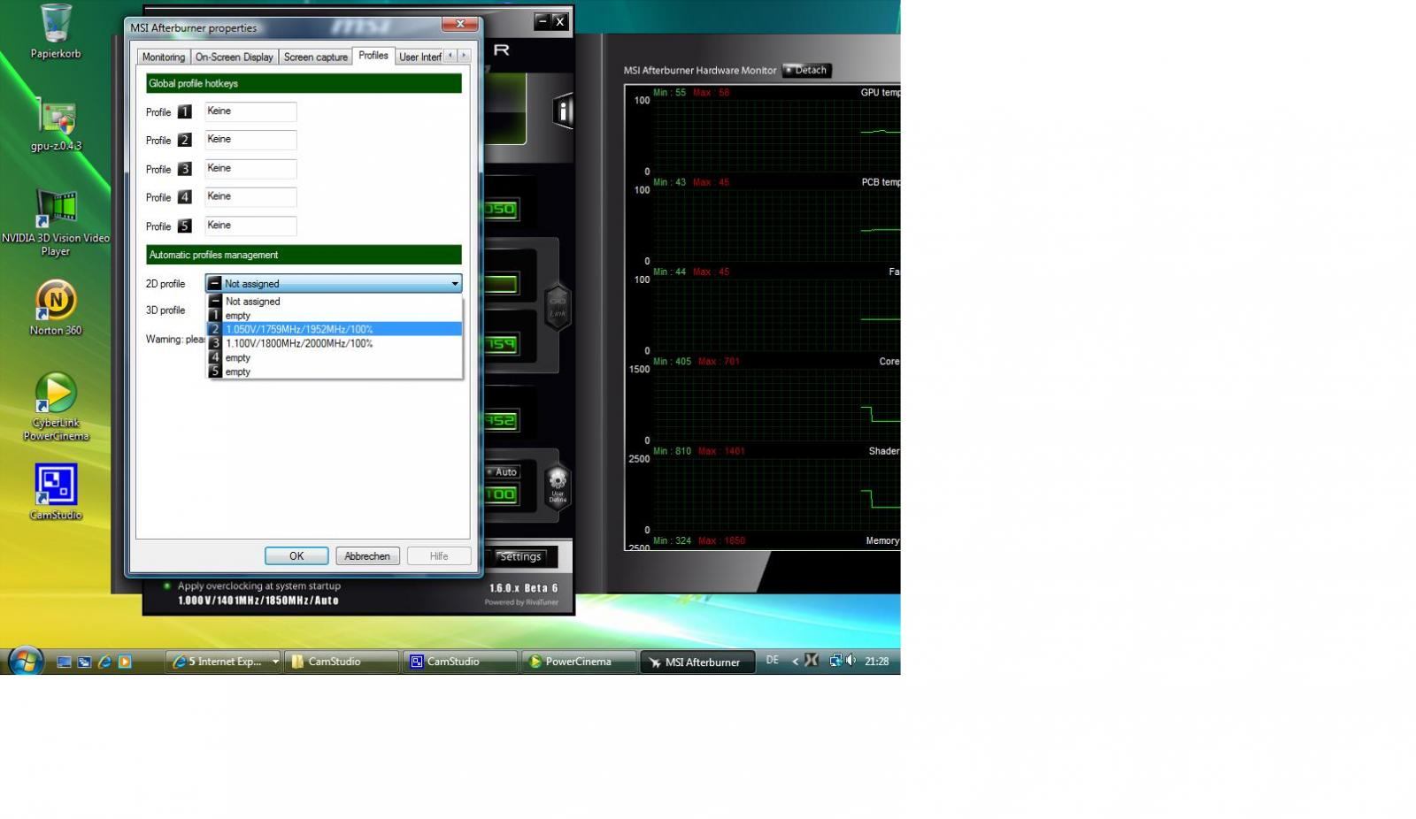
Task: Open the network tray icon
Action: tap(835, 661)
